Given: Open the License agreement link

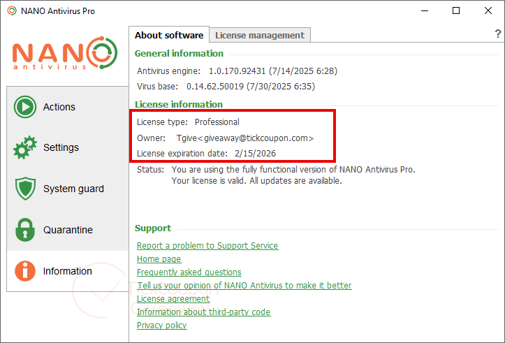Looking at the screenshot, I should [173, 299].
